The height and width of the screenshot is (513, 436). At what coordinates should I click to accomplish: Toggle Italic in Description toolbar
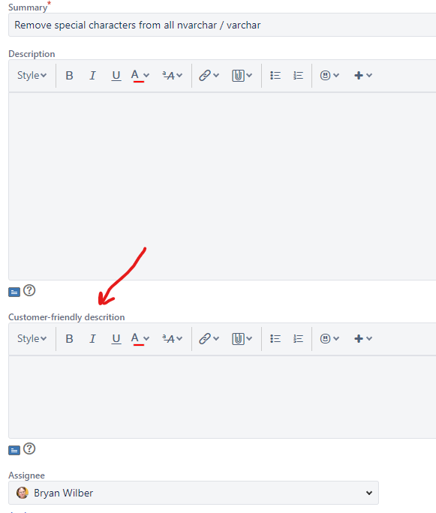(x=92, y=76)
